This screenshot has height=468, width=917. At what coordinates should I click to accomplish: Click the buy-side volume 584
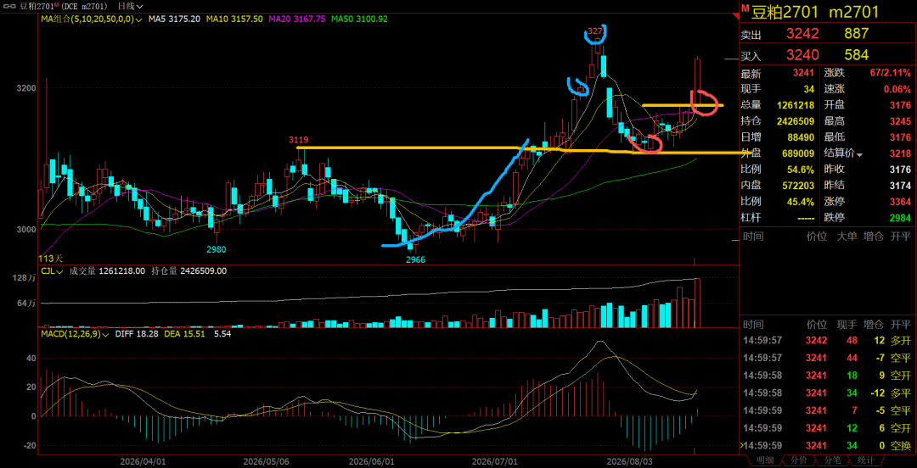click(856, 55)
